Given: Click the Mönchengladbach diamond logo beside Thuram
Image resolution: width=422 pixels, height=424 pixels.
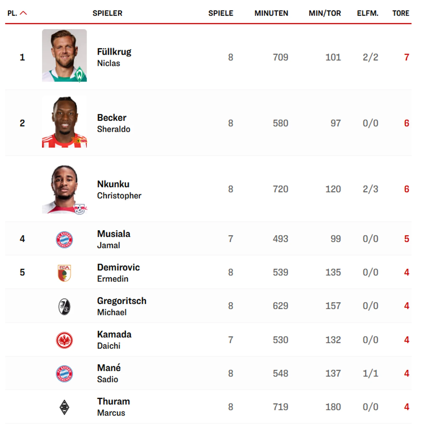Looking at the screenshot, I should tap(64, 407).
